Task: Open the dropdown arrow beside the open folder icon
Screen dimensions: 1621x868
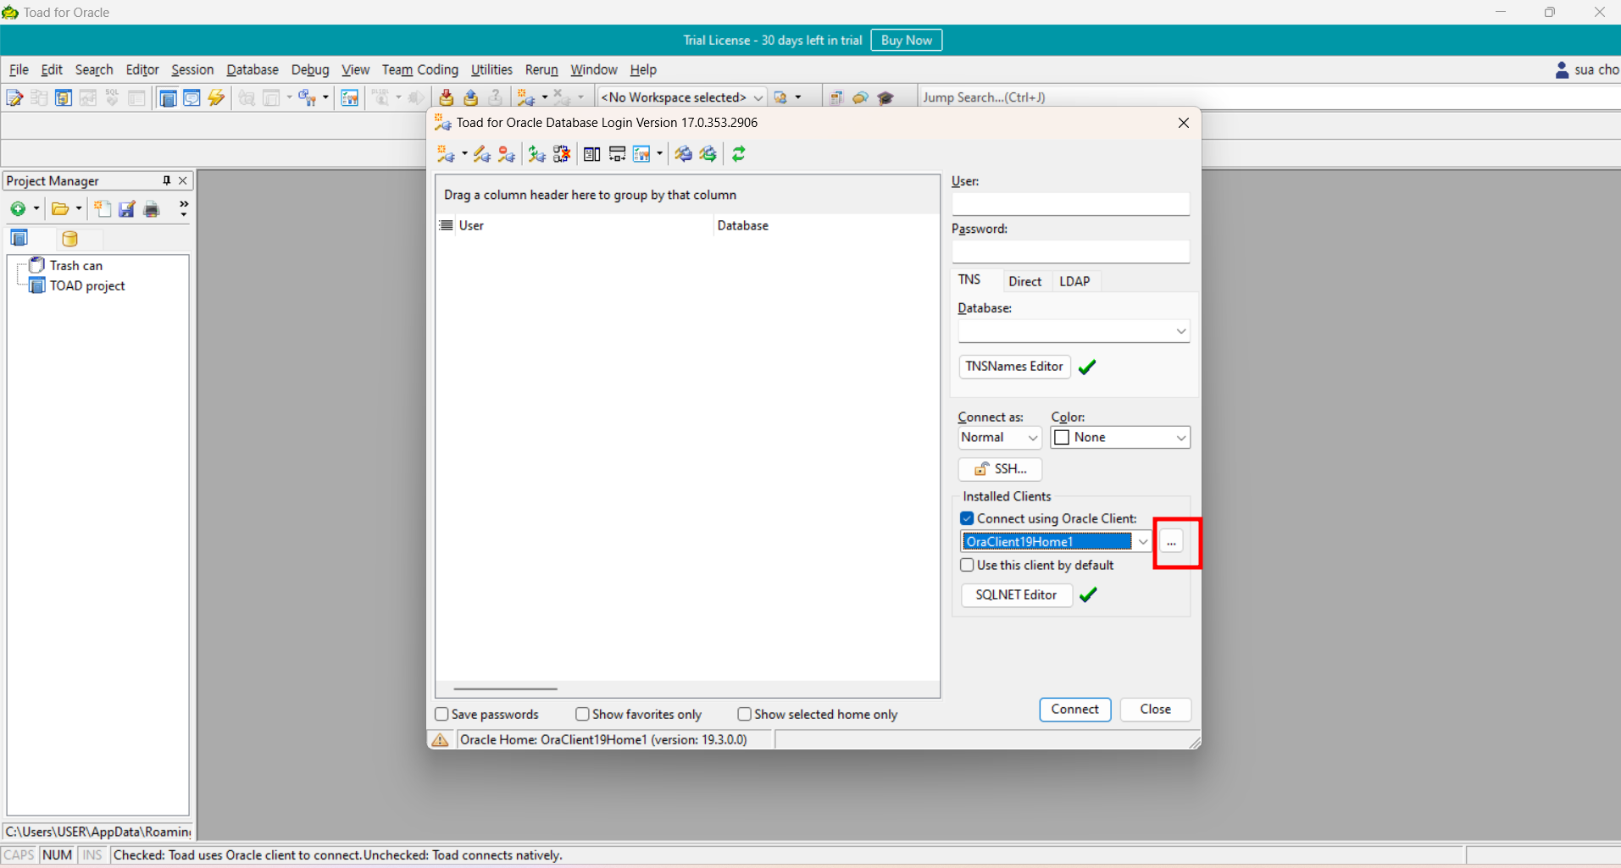Action: (x=79, y=208)
